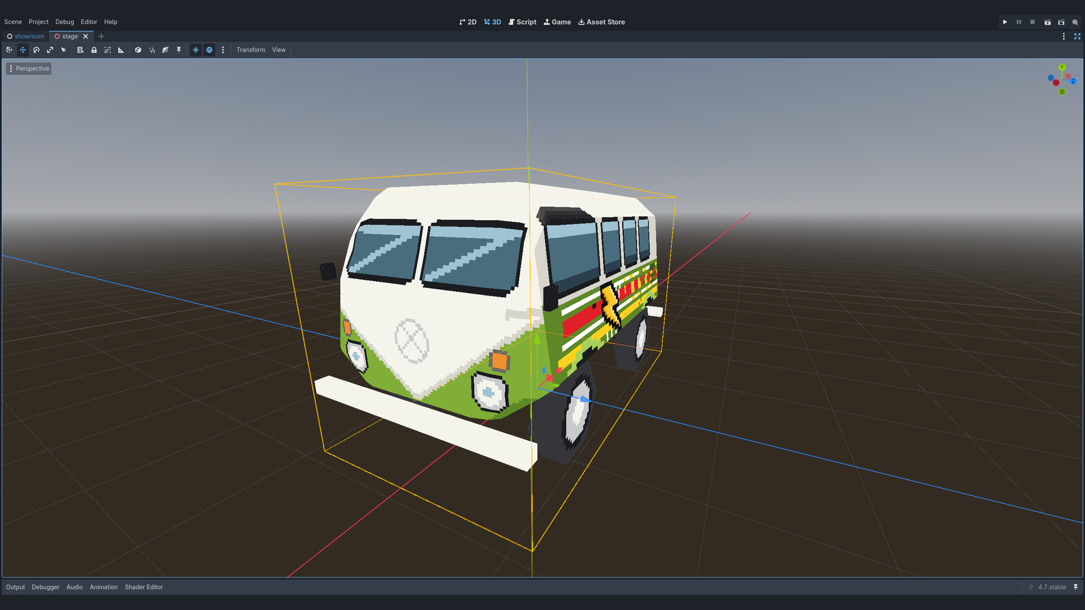This screenshot has height=610, width=1085.
Task: Open the list-select nodes tool
Action: tap(80, 50)
